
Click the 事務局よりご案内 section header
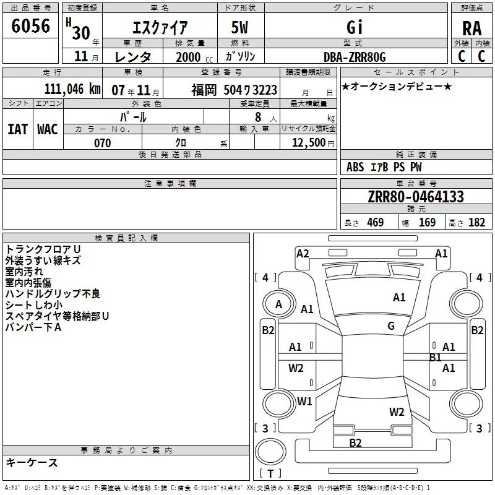(126, 450)
